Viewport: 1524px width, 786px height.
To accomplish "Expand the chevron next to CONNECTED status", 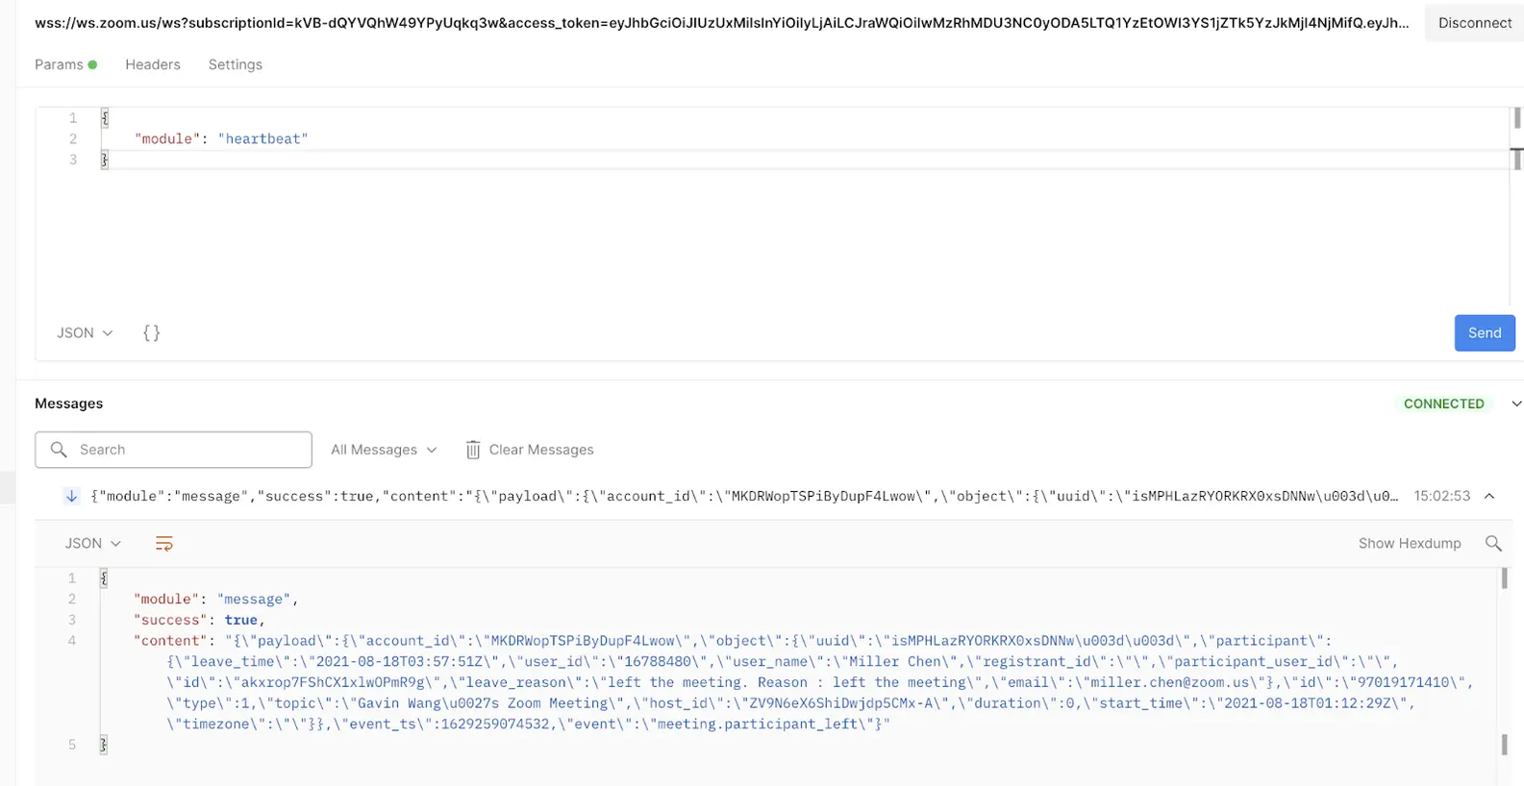I will 1515,404.
